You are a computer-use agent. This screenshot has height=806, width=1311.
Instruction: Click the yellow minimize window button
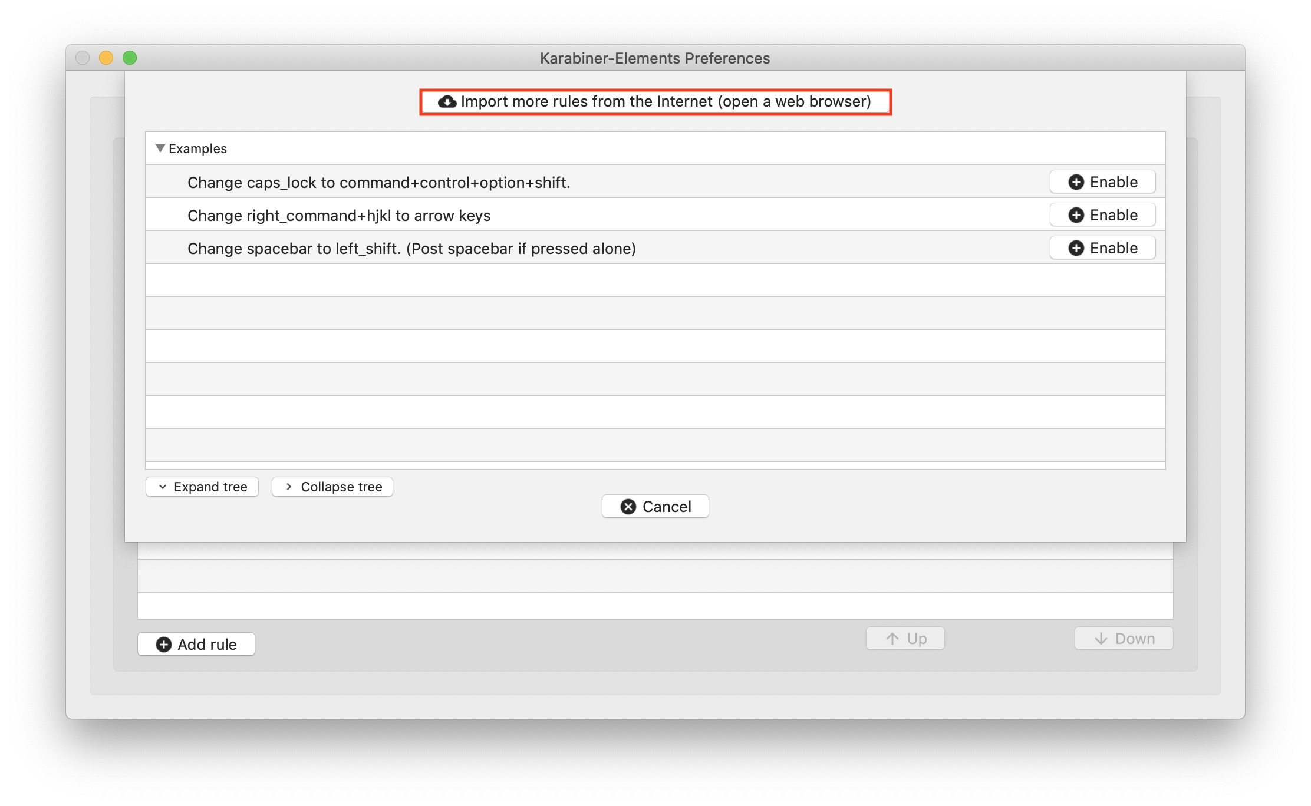click(x=106, y=58)
